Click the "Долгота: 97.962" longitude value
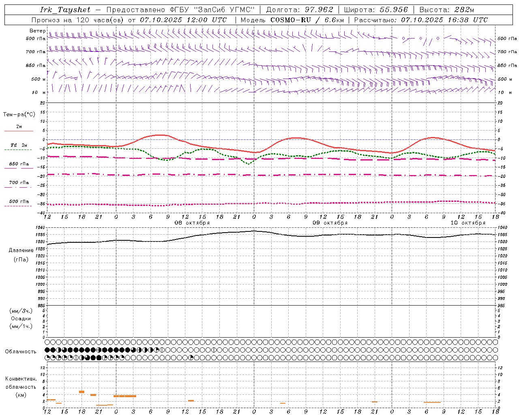Screen dimensions: 519x415 [299, 10]
